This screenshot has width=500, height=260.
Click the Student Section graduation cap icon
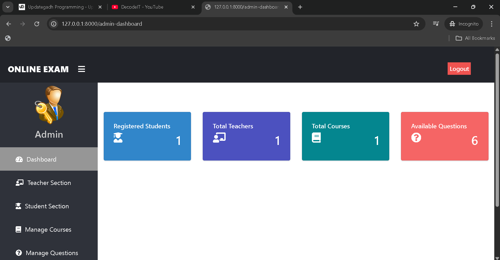pyautogui.click(x=18, y=206)
